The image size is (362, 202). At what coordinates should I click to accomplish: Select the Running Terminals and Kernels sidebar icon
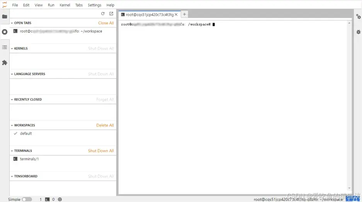click(x=5, y=32)
